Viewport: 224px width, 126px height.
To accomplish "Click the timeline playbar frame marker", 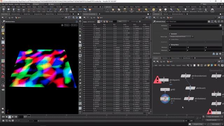I will pyautogui.click(x=29, y=116).
